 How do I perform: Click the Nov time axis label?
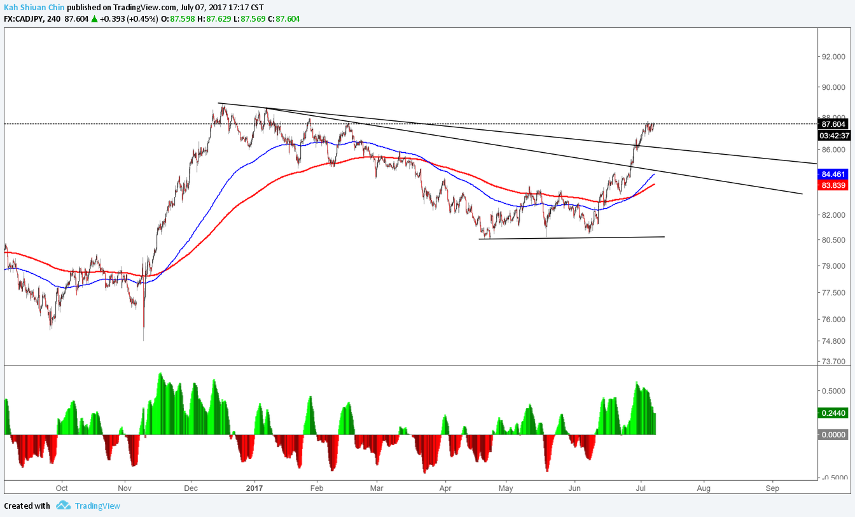tap(125, 488)
